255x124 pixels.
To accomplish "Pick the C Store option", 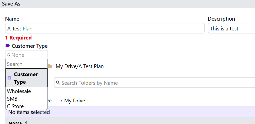I will pos(15,106).
